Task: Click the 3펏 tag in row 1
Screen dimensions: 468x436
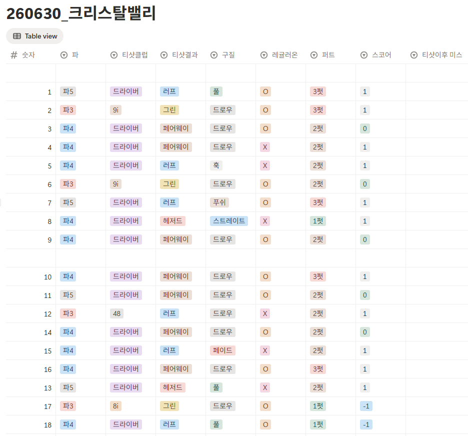Action: [x=318, y=91]
